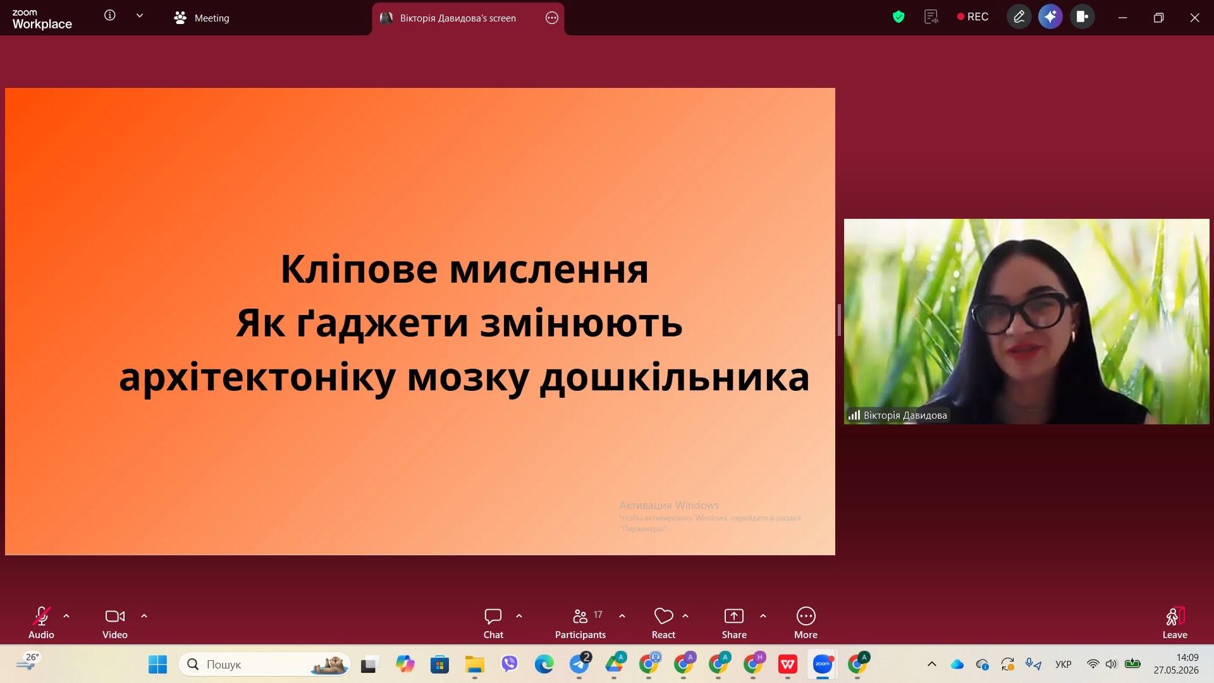This screenshot has height=683, width=1214.
Task: Open battery status tray icon
Action: [1132, 665]
